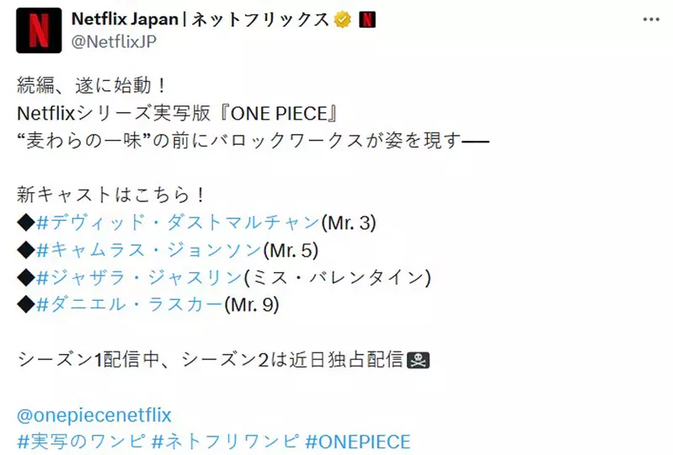Screen dimensions: 673x455
Task: Open hashtag #ダニエル・ラスカー
Action: click(x=130, y=305)
